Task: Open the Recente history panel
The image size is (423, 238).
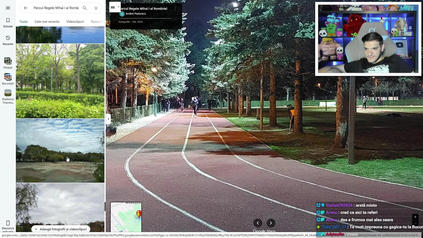Action: (8, 40)
